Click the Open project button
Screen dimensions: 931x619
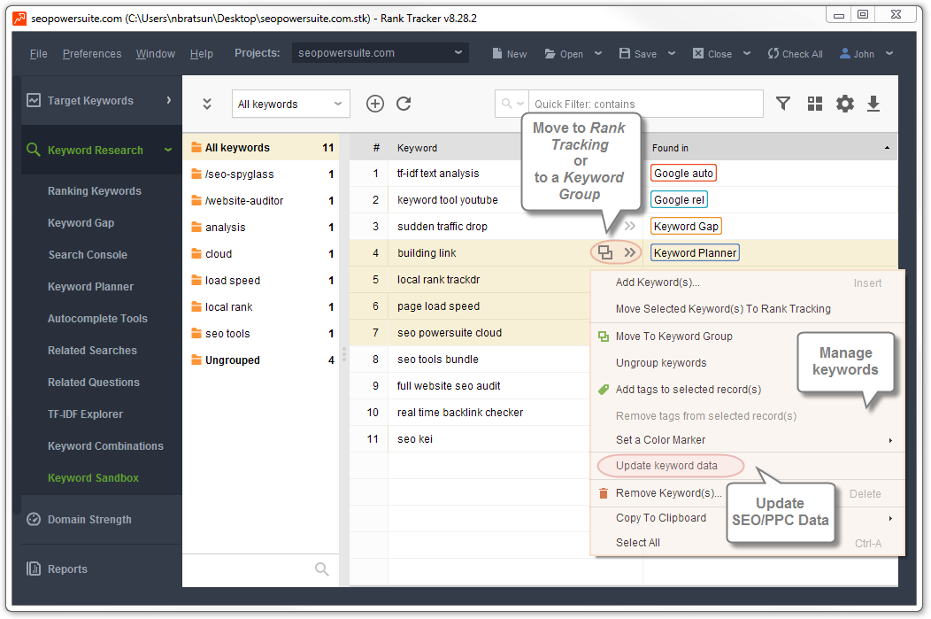[564, 54]
